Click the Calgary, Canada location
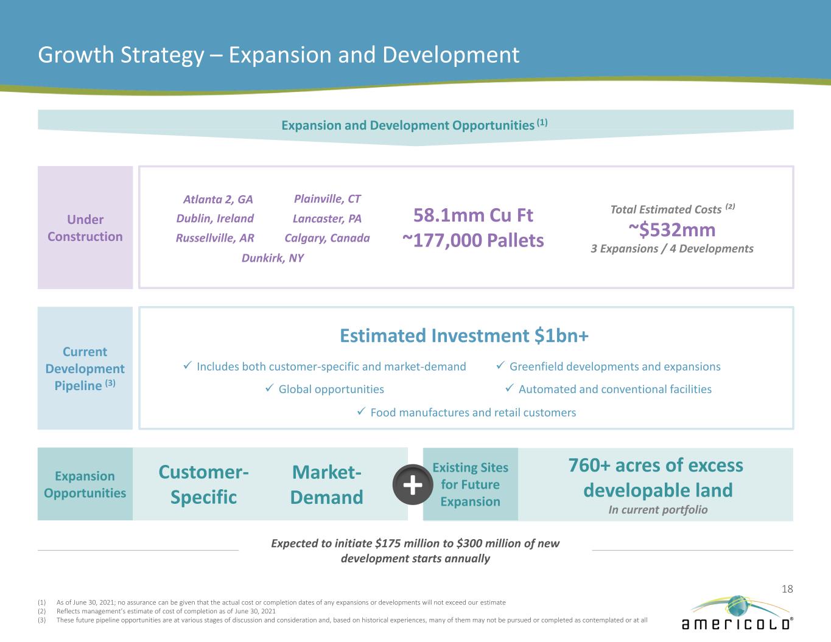This screenshot has height=642, width=831. coord(327,238)
